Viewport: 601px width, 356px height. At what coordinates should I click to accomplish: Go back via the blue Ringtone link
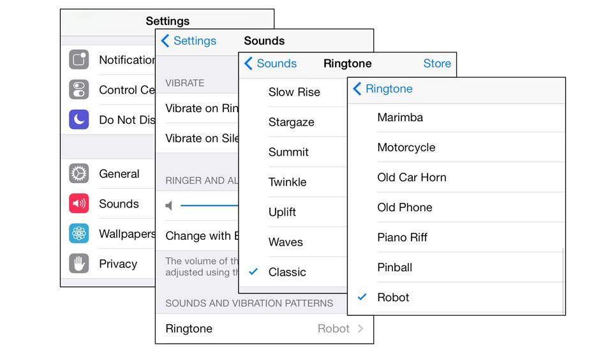pos(383,89)
